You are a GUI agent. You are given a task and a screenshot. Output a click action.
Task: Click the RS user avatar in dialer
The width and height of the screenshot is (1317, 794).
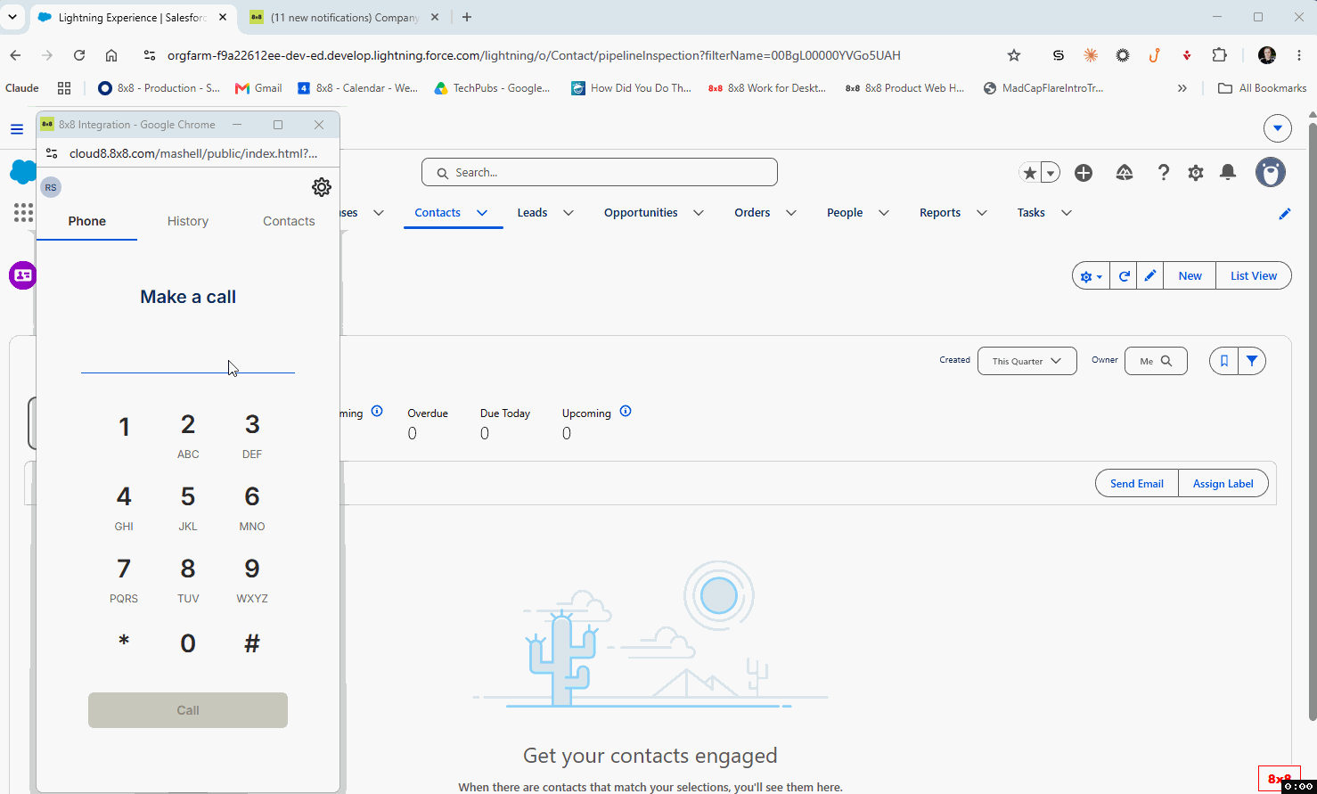[x=51, y=187]
